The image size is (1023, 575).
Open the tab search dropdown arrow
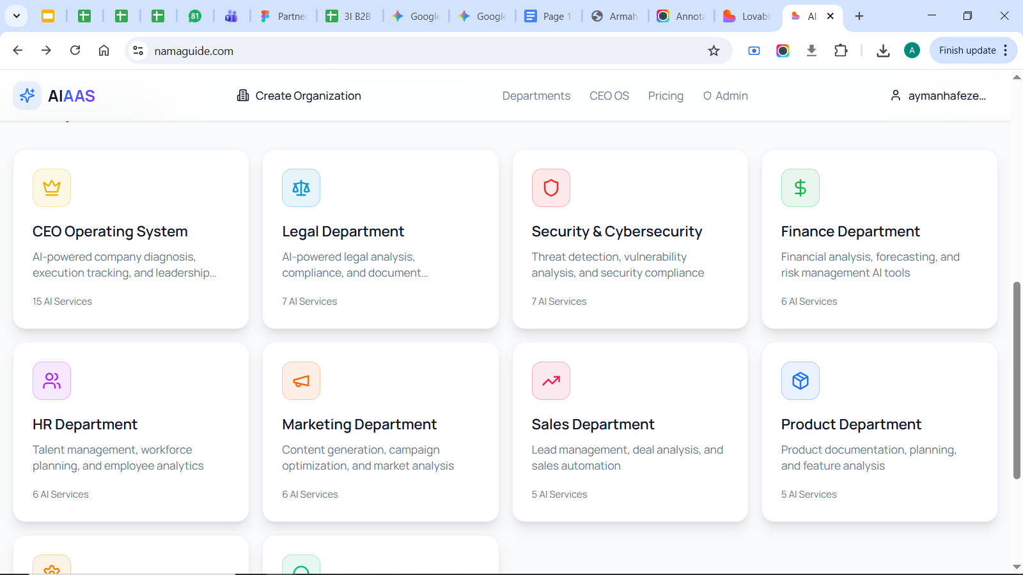coord(17,16)
